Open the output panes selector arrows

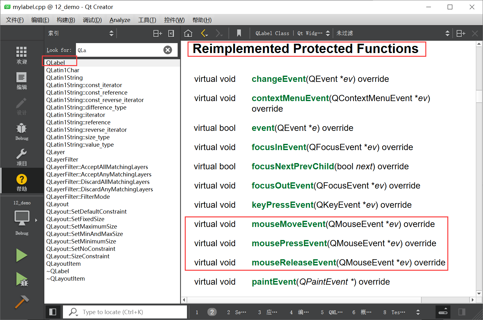point(418,312)
